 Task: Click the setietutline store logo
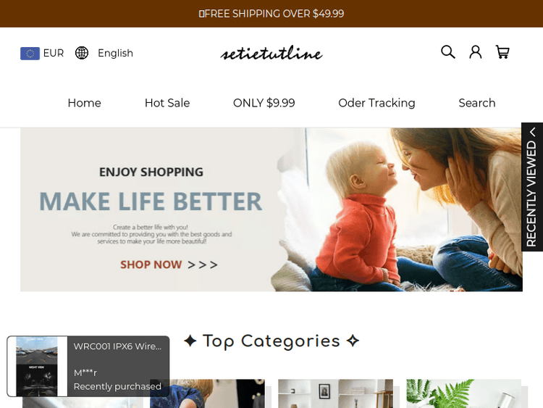(271, 53)
